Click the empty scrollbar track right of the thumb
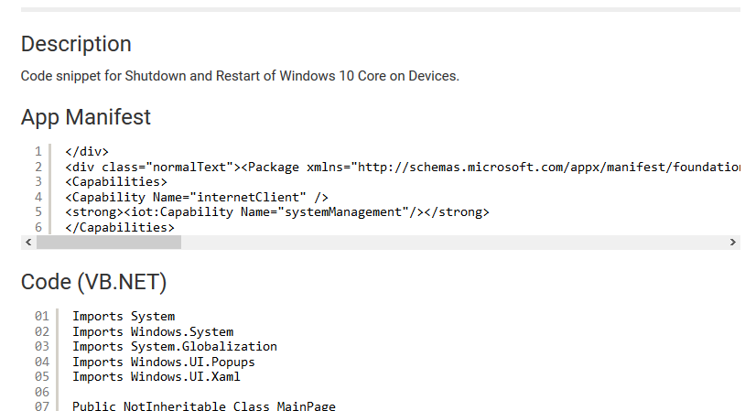This screenshot has width=756, height=411. click(453, 243)
